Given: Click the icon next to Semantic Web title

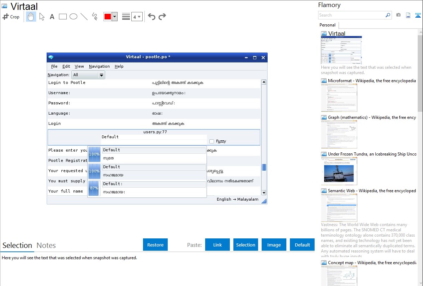Looking at the screenshot, I should pos(324,191).
